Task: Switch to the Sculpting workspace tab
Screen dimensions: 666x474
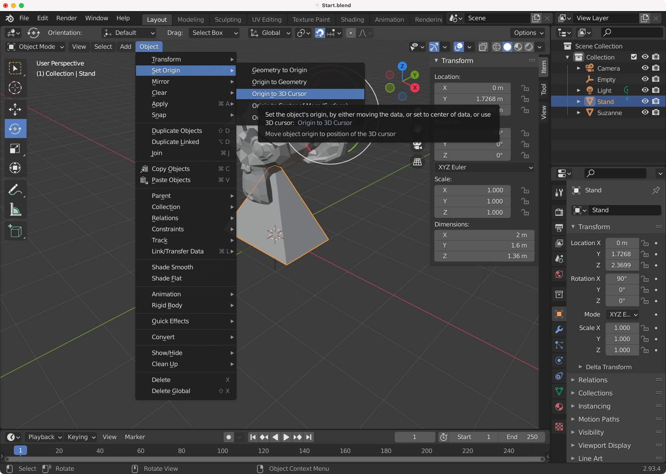Action: pyautogui.click(x=228, y=19)
